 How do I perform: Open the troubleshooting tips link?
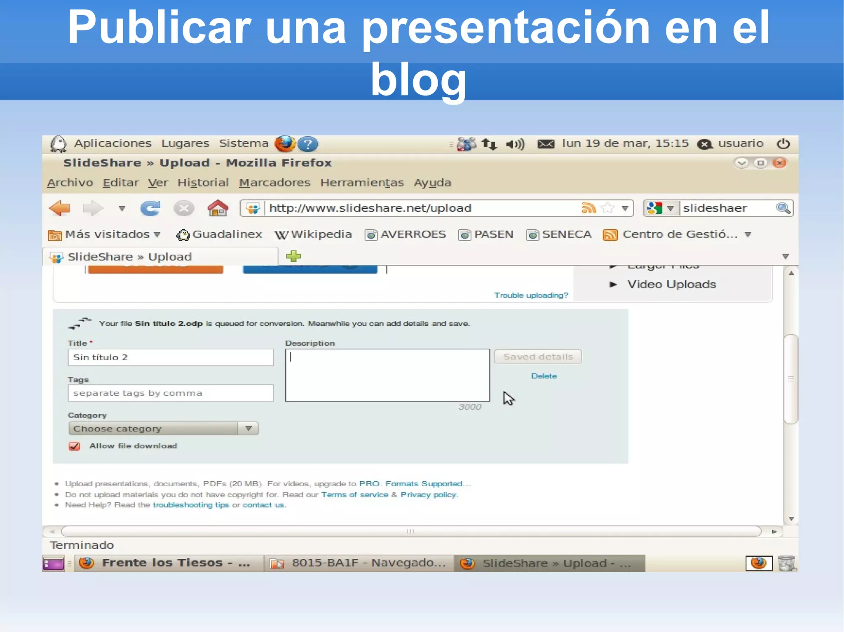[x=191, y=505]
